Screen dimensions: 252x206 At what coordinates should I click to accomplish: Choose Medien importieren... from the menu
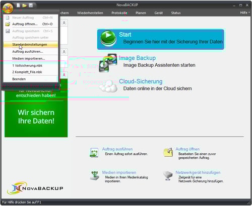tap(31, 59)
